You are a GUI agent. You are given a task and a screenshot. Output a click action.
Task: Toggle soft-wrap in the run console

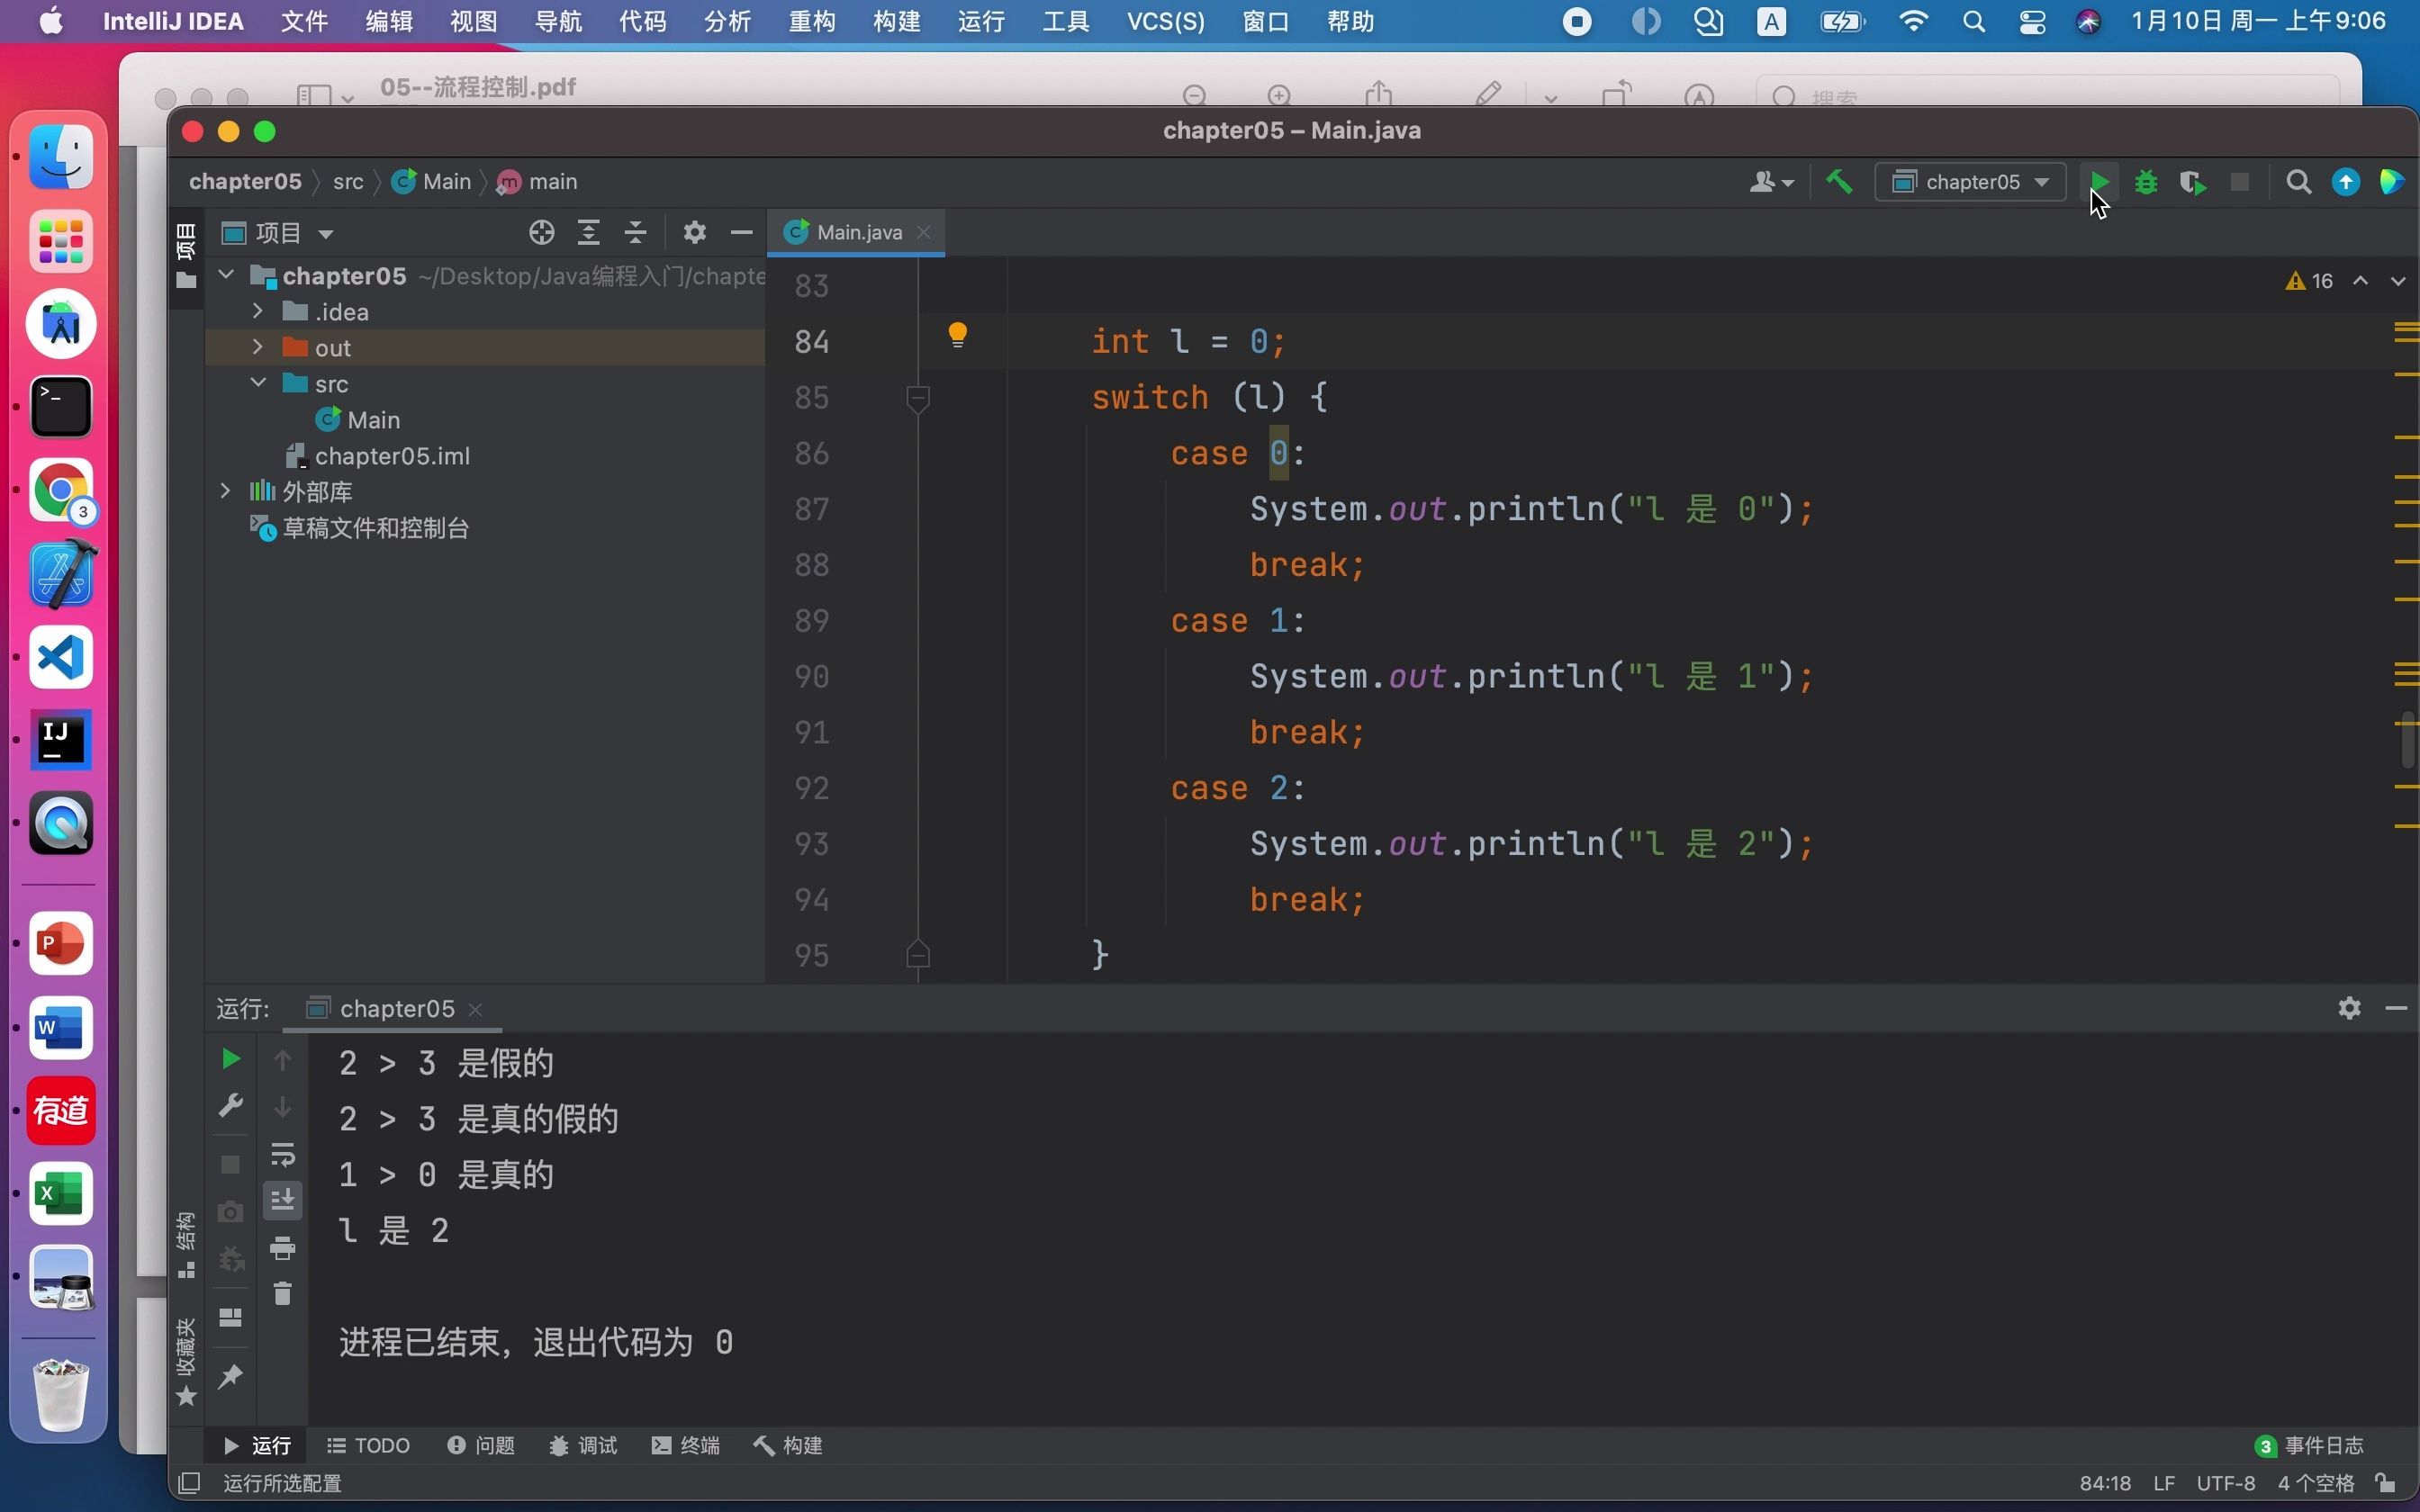[283, 1154]
